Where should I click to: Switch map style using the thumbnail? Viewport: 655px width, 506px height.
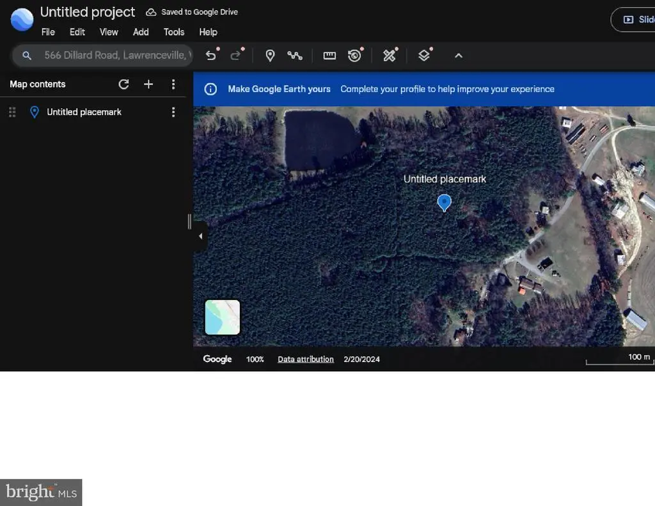pos(222,317)
